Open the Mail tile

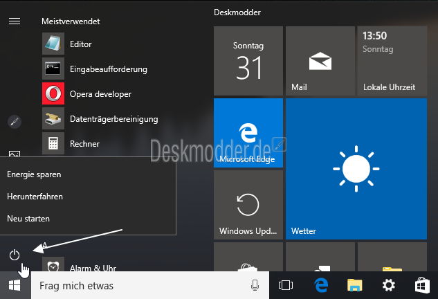click(320, 61)
